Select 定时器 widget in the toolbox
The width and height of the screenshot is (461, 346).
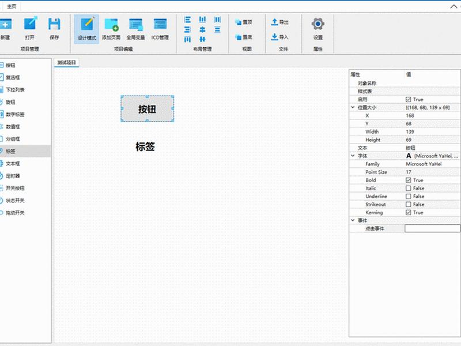point(25,176)
